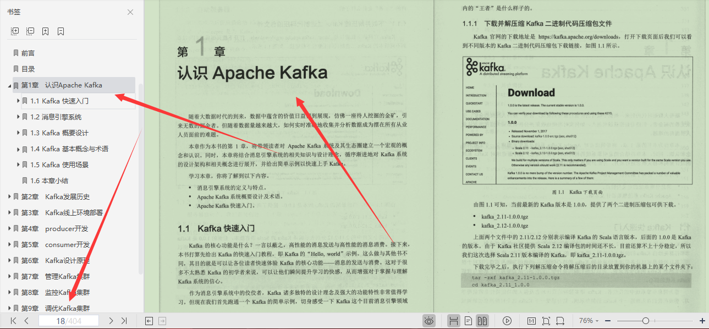Expand the 第5章 consumer开发 bookmark
This screenshot has height=329, width=709.
[x=9, y=244]
